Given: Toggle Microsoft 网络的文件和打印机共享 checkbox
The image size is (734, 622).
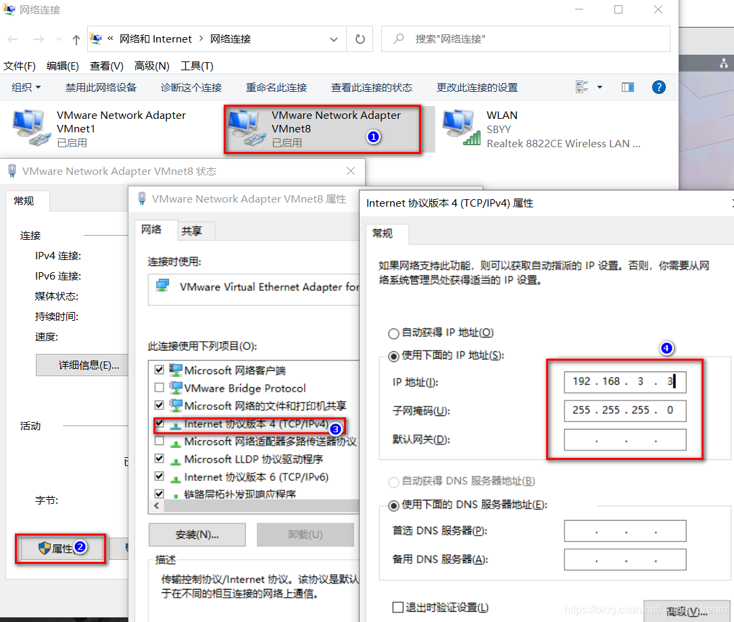Looking at the screenshot, I should [x=159, y=405].
